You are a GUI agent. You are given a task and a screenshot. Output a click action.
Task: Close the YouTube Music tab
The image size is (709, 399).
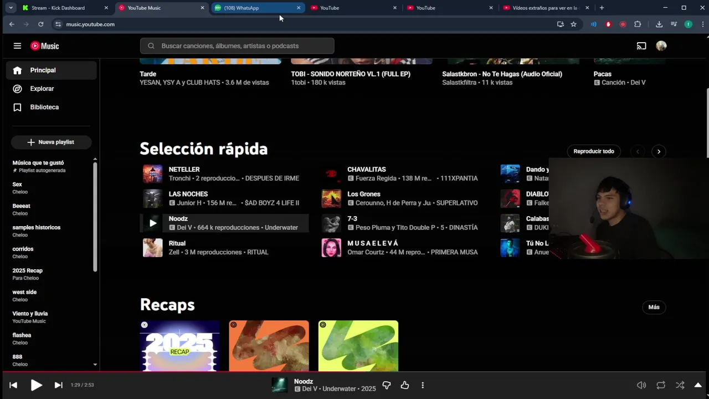[202, 8]
